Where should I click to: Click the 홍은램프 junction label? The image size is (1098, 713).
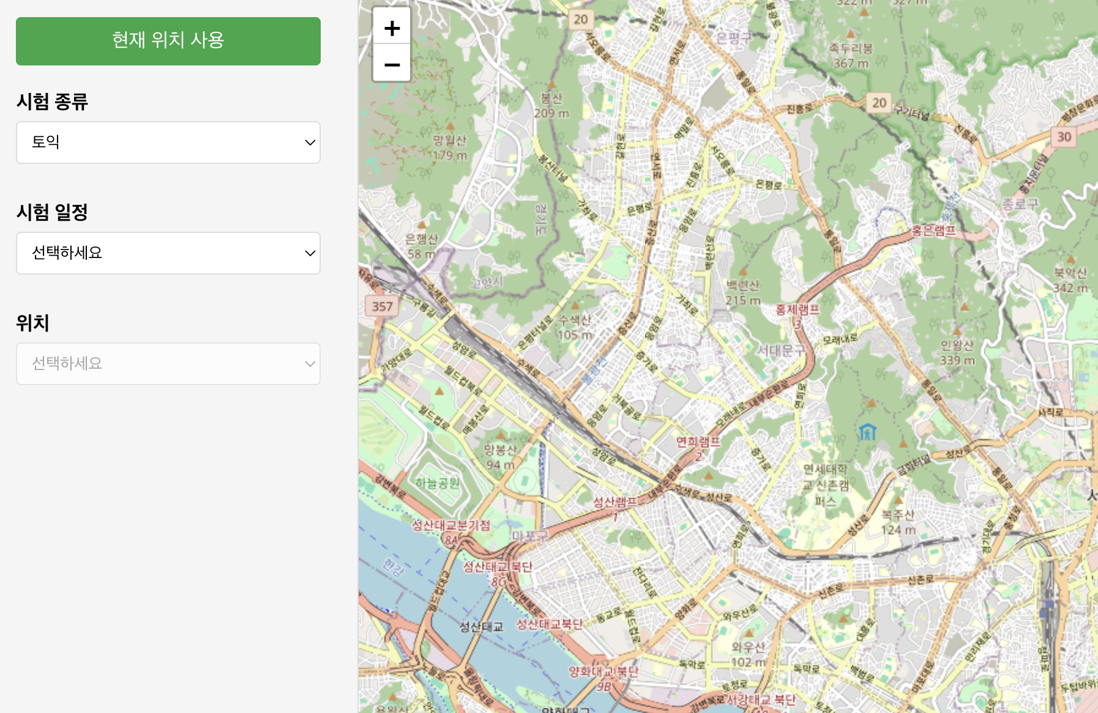pyautogui.click(x=934, y=231)
